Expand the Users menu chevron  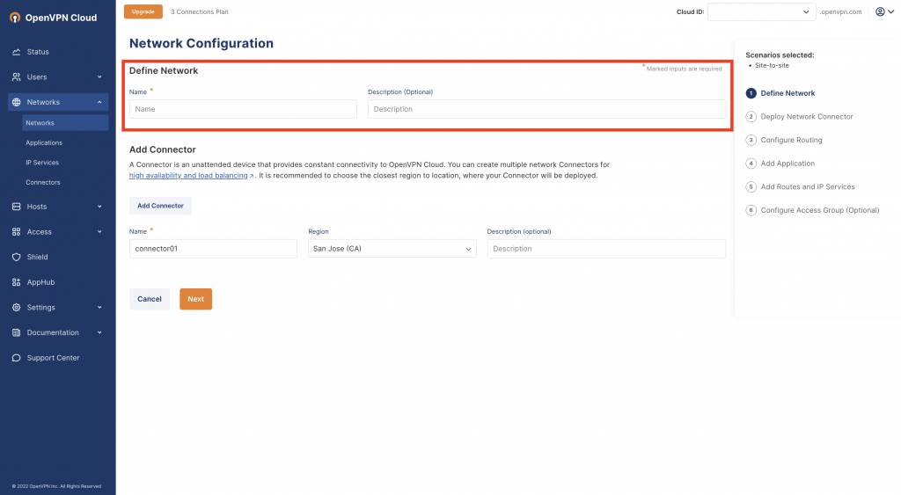click(x=99, y=77)
